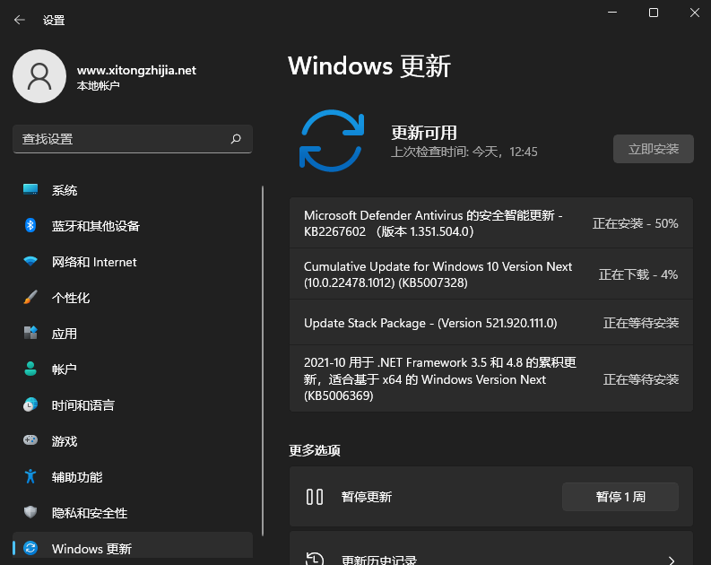Click the .NET Framework KB5006369 update entry

point(491,378)
